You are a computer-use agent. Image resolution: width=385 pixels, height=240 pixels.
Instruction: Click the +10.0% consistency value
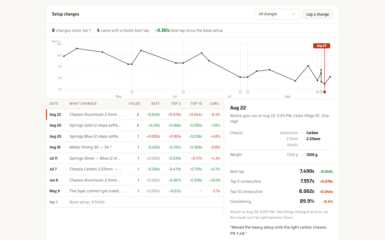click(215, 180)
